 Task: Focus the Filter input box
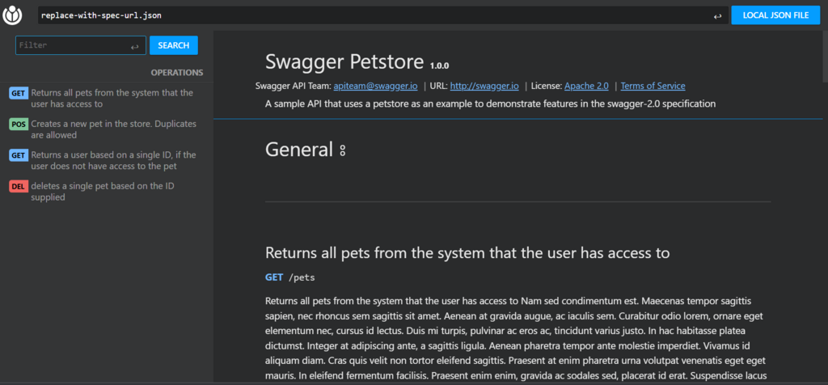[81, 45]
